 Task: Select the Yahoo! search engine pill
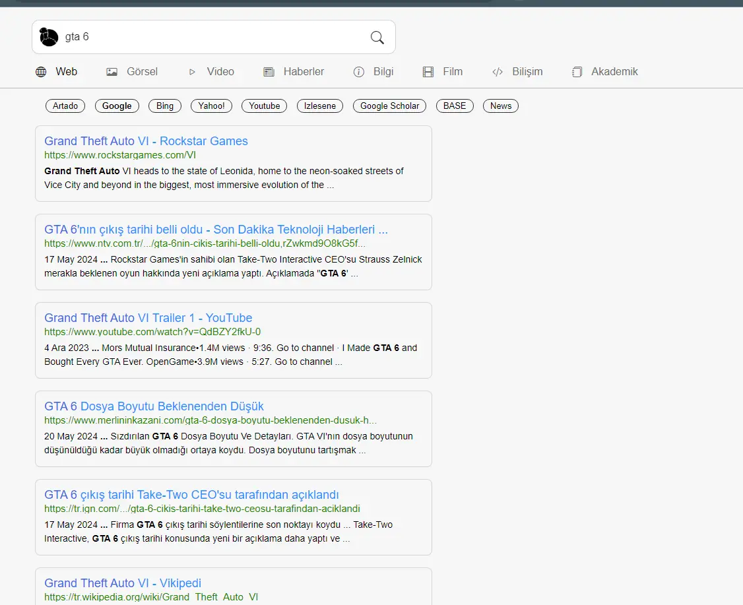pyautogui.click(x=211, y=106)
